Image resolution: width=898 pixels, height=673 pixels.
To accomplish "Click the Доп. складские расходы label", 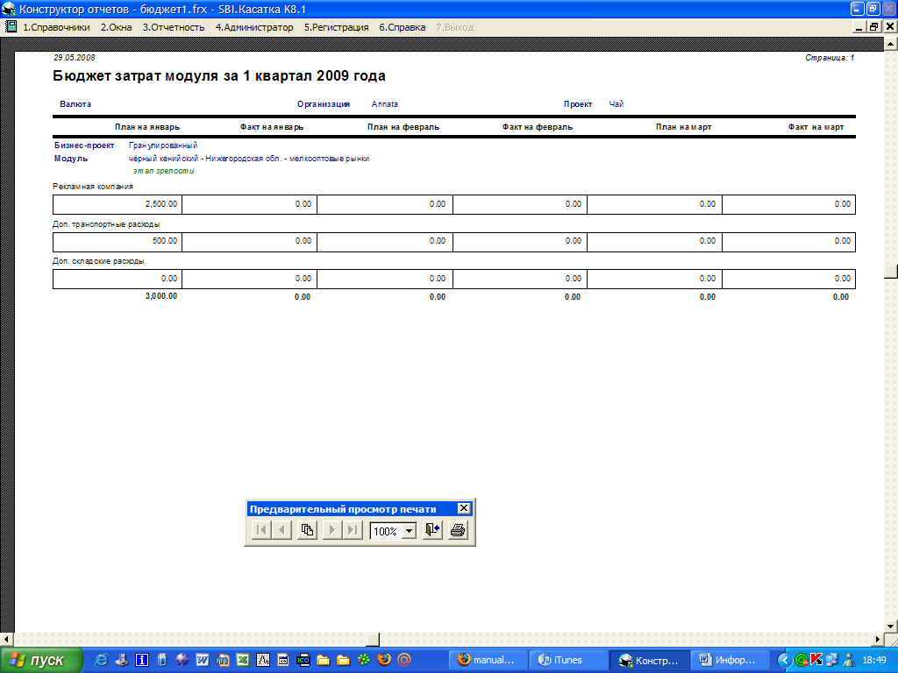I will pos(98,261).
